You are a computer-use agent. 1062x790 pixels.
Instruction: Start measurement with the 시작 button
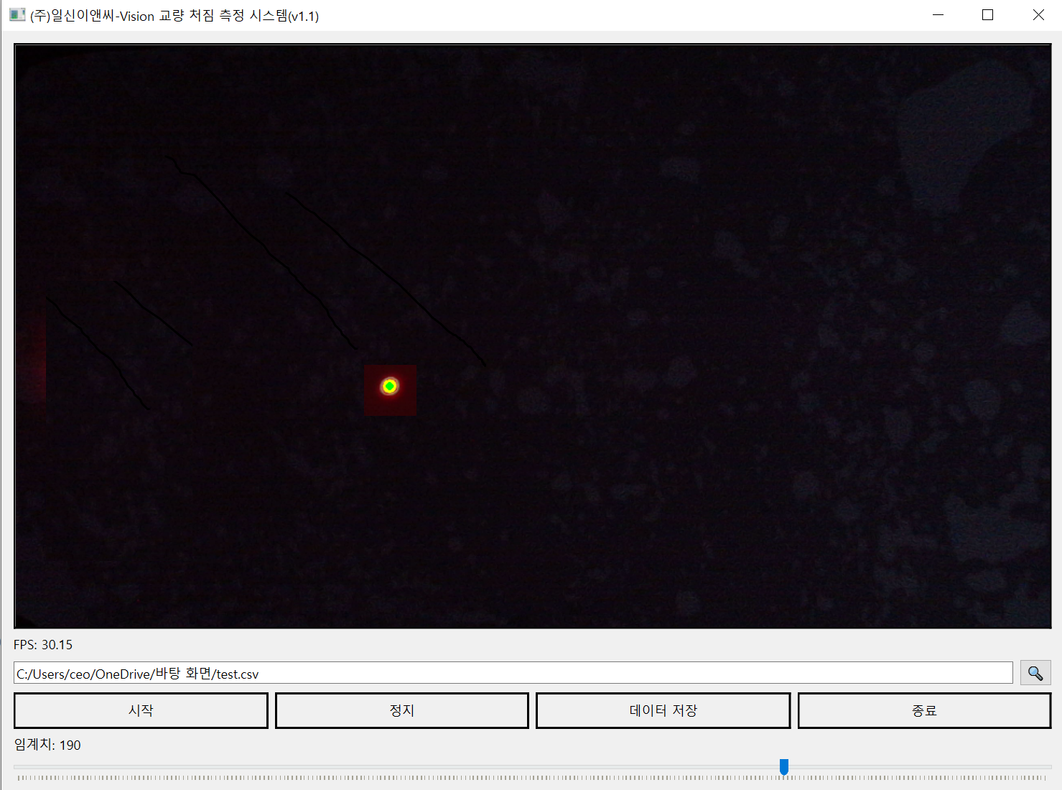click(x=141, y=710)
